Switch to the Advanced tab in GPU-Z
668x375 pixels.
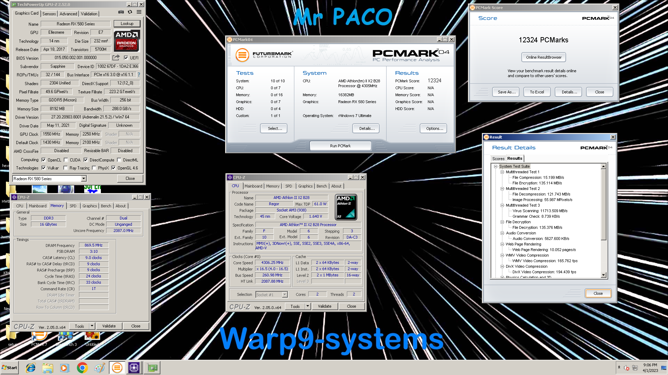(x=68, y=14)
